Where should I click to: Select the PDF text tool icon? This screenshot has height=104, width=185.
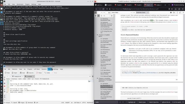click(x=177, y=12)
